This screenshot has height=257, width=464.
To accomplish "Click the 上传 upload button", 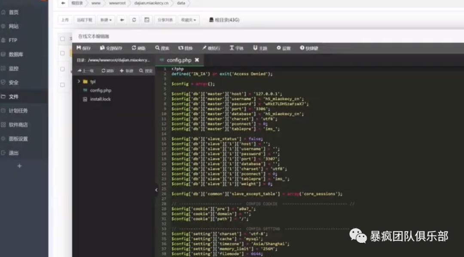I will tap(64, 20).
